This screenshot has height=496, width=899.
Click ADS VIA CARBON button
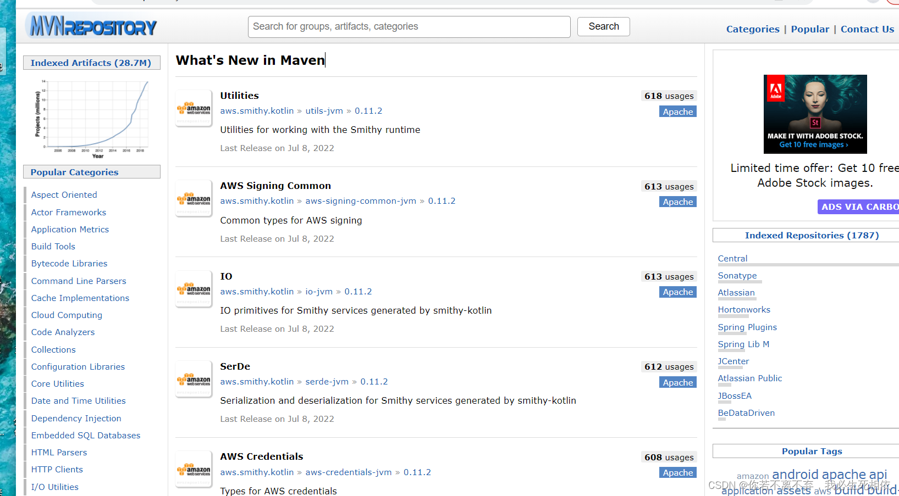click(858, 207)
